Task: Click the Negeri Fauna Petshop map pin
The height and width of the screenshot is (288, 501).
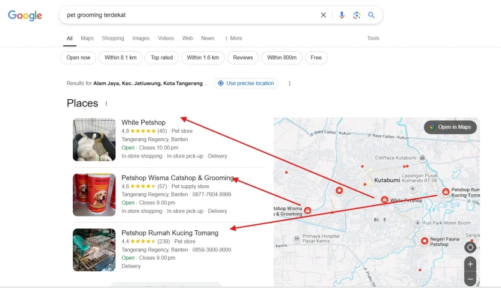Action: pyautogui.click(x=425, y=241)
